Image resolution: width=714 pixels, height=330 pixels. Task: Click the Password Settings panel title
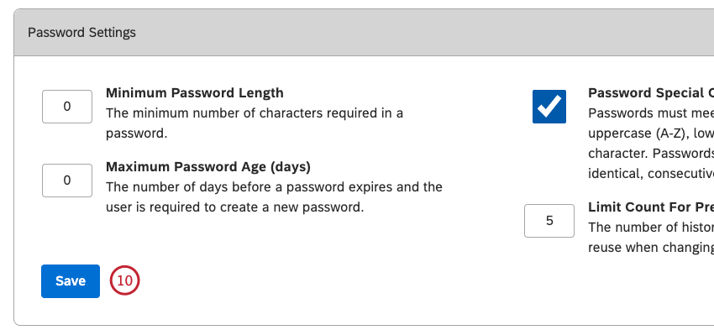[x=82, y=33]
